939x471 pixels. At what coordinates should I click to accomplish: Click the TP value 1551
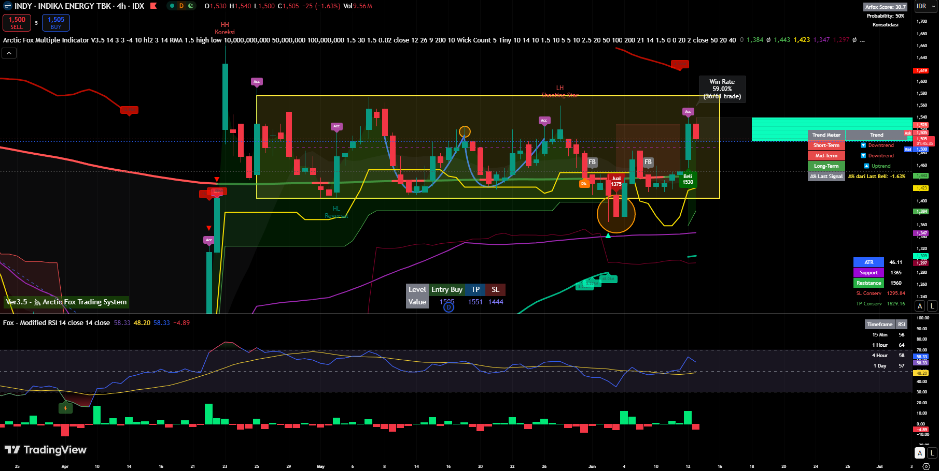pyautogui.click(x=475, y=302)
